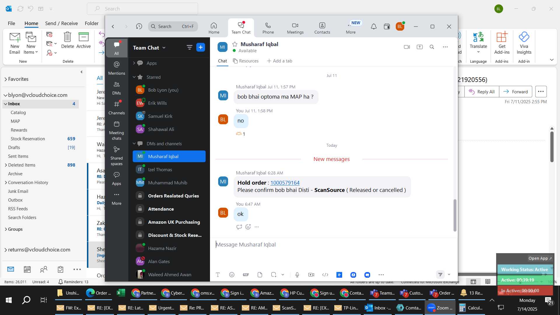560x315 pixels.
Task: Open the Zoom Home tab
Action: point(214,28)
